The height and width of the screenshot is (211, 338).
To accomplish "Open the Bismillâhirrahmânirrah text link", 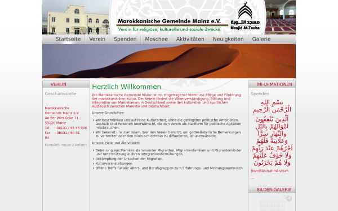I will (x=269, y=171).
